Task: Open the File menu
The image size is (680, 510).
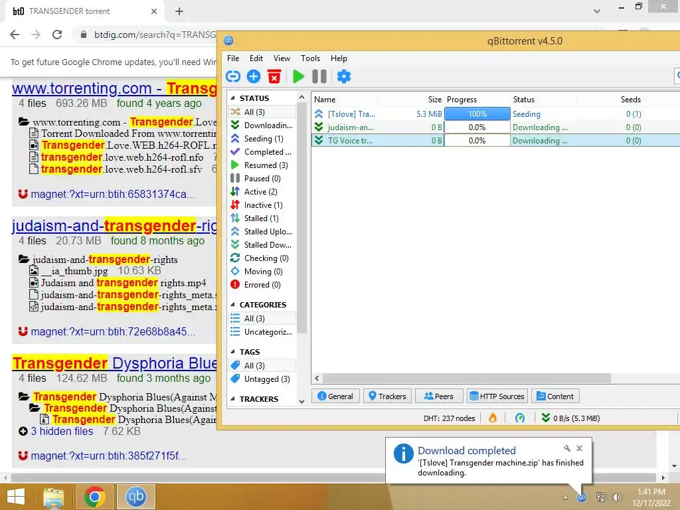Action: [x=233, y=58]
